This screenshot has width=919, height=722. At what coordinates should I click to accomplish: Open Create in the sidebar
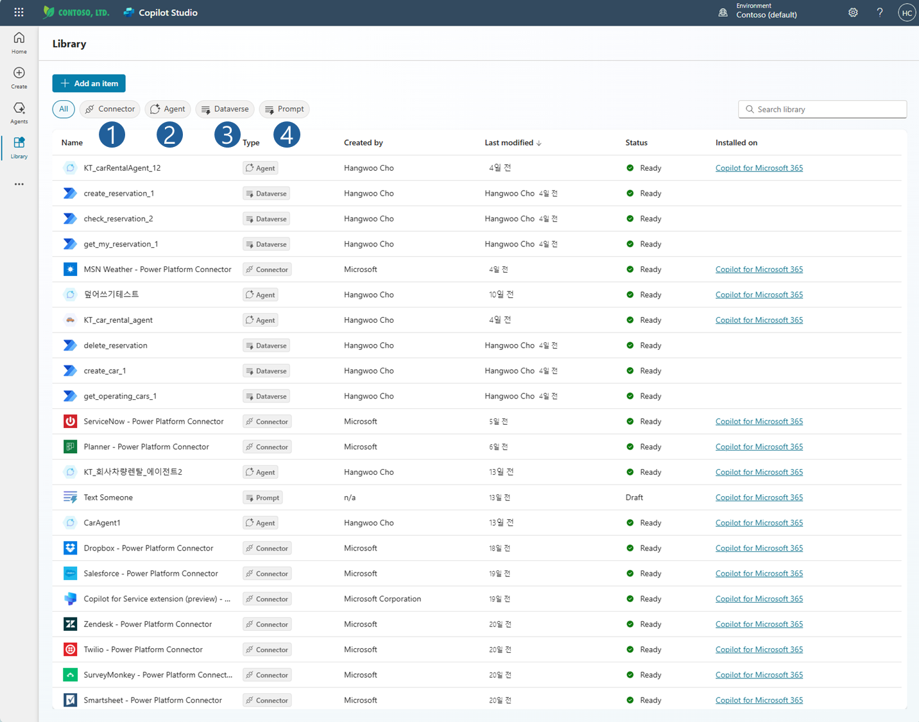(19, 78)
